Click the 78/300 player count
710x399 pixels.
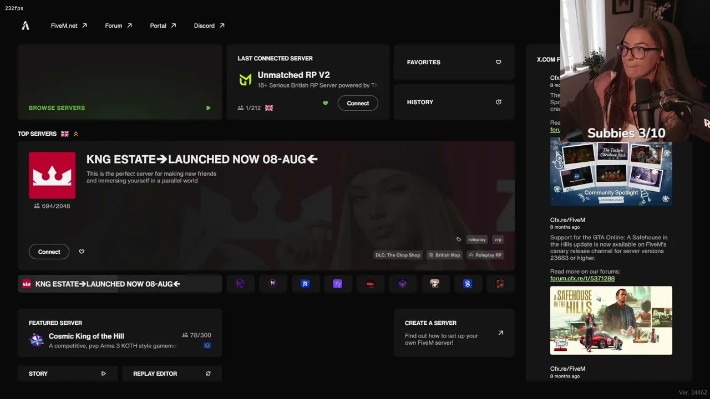[x=196, y=335]
